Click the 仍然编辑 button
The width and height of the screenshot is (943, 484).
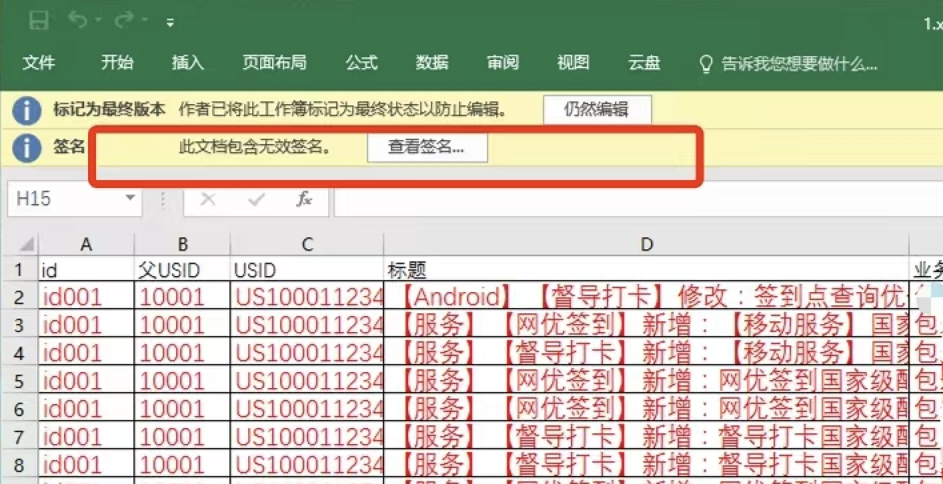597,109
